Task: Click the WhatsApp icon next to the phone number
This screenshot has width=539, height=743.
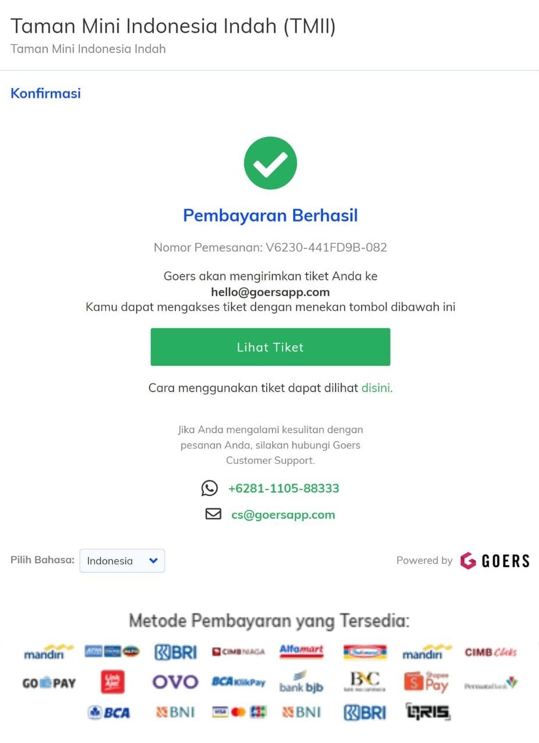Action: click(209, 488)
